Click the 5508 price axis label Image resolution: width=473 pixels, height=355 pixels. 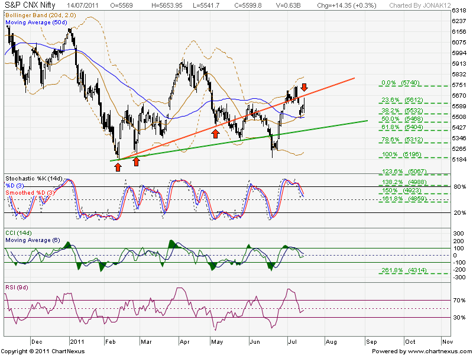tap(459, 117)
